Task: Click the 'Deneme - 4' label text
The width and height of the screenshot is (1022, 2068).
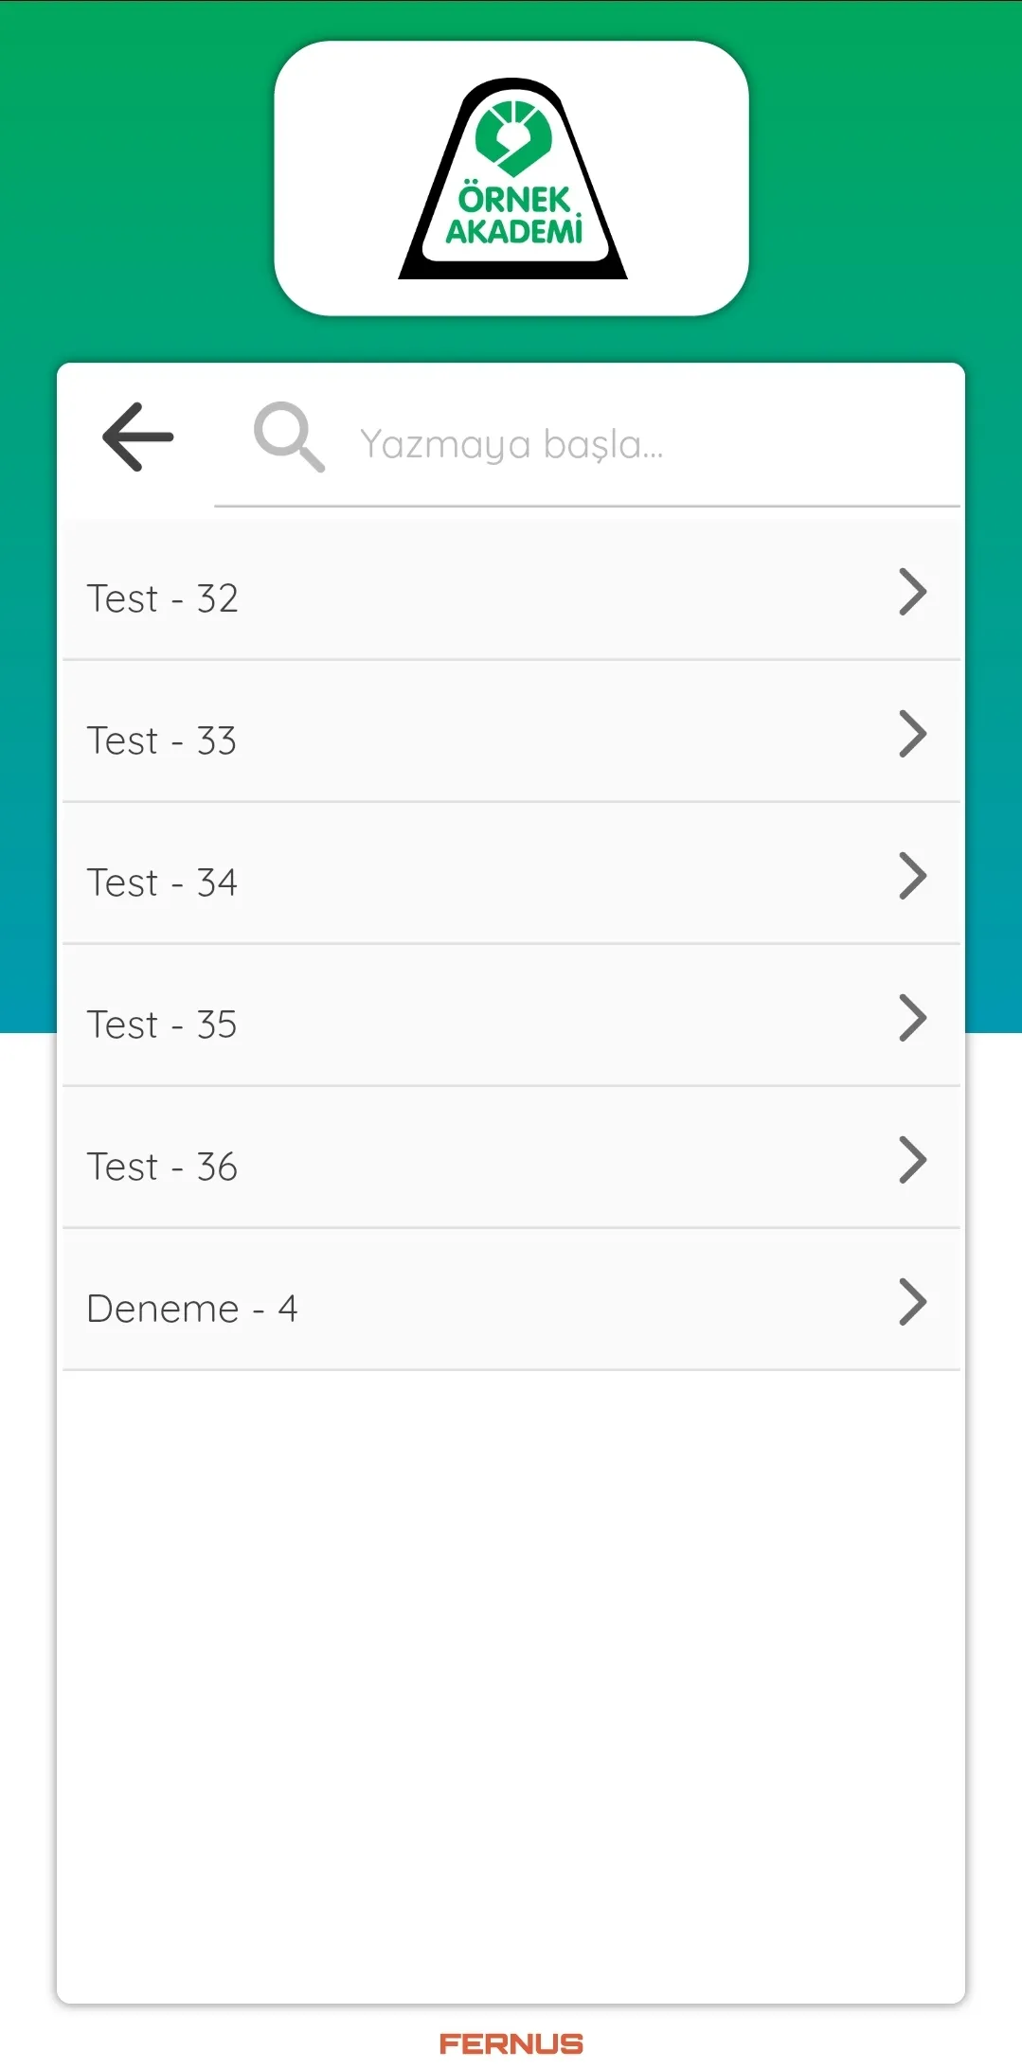Action: (192, 1309)
